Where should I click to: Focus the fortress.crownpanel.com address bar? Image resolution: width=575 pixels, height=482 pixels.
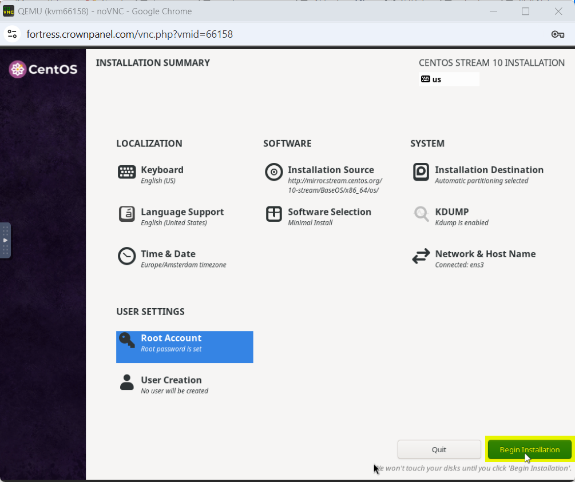tap(130, 34)
